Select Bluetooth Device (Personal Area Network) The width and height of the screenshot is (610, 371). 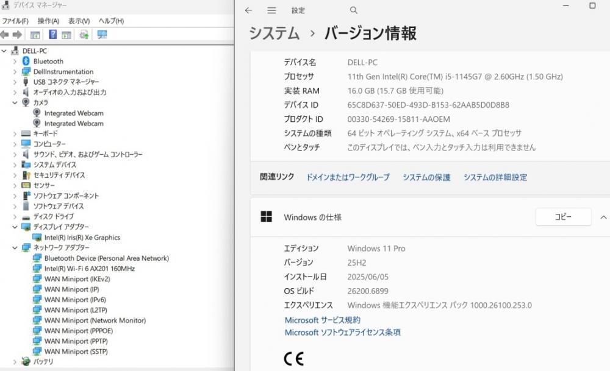pos(107,258)
